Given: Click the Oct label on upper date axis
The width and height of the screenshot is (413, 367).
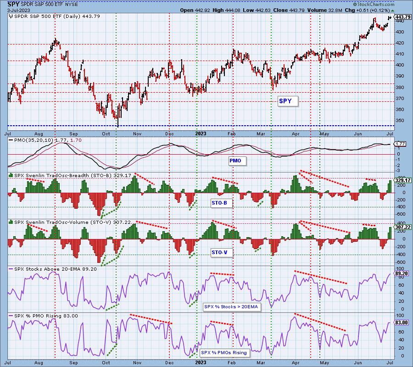Looking at the screenshot, I should click(106, 134).
